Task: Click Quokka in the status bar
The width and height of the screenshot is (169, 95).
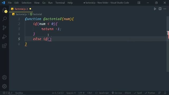Action: tap(19, 93)
